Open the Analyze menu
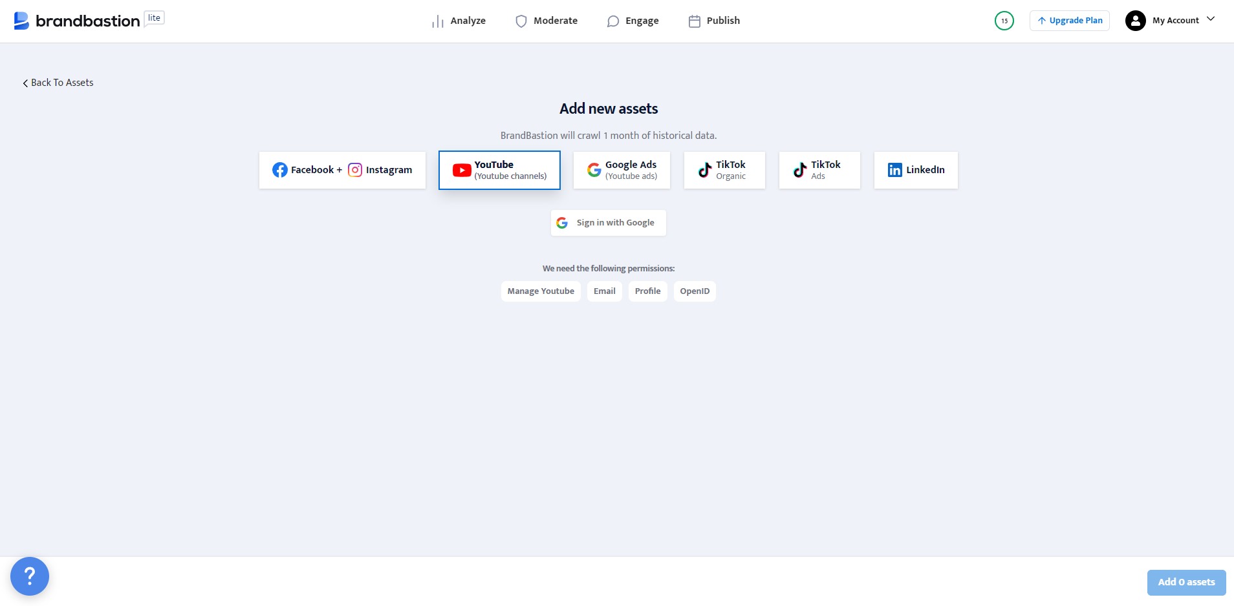The image size is (1234, 606). click(x=459, y=21)
